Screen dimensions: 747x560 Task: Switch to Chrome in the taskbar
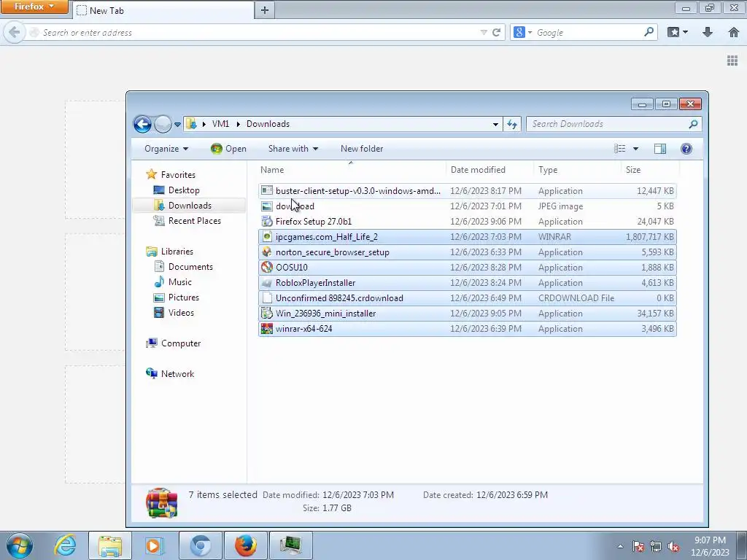tap(200, 545)
